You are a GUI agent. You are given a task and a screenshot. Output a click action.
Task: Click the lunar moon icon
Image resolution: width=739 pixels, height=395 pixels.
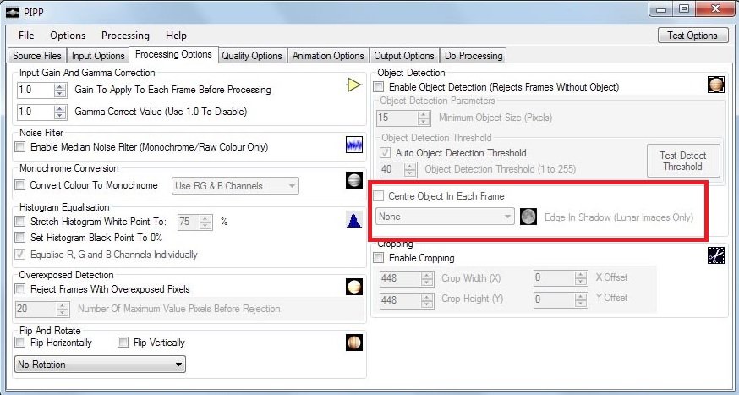528,217
